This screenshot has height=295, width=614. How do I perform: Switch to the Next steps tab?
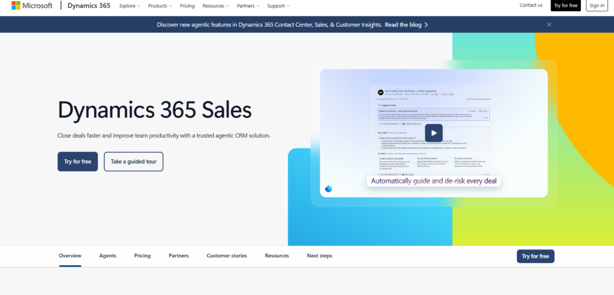point(320,256)
